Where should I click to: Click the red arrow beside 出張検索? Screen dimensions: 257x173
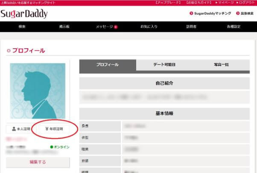(237, 14)
